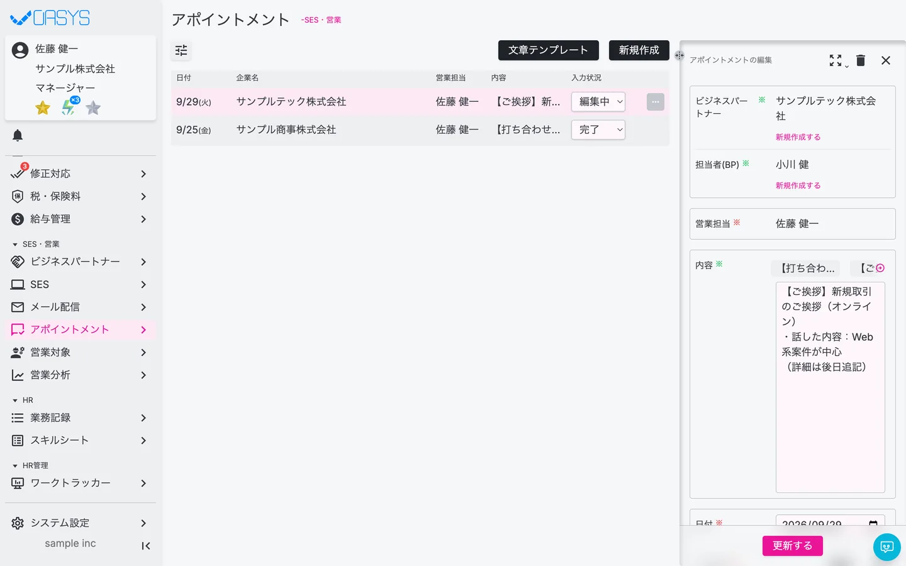906x566 pixels.
Task: Click the 文章テンプレート button
Action: pos(549,50)
